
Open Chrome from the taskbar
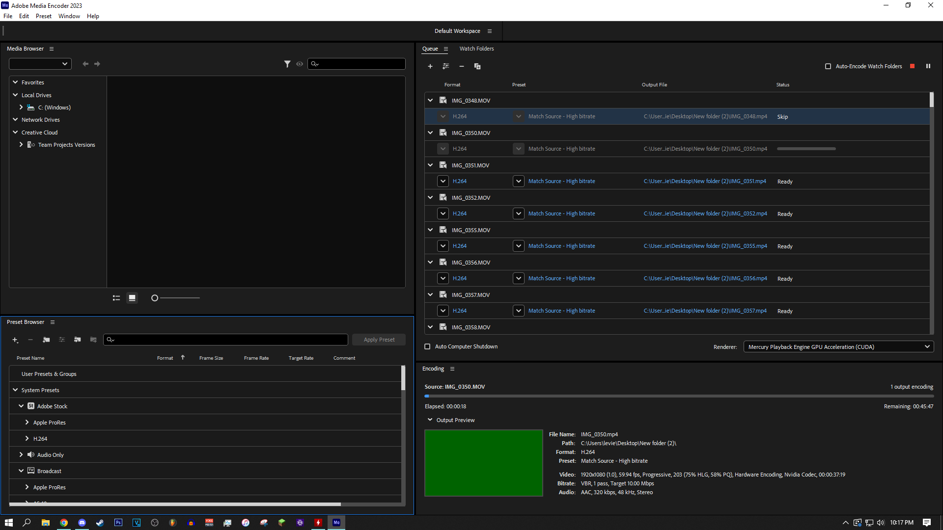64,523
